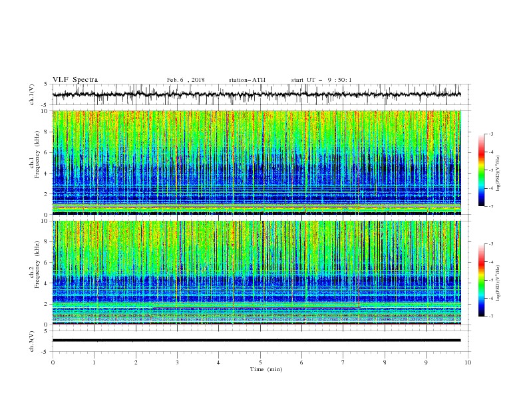Viewport: 527px width, 407px height.
Task: Click the "0" tick on time axis
Action: [53, 362]
